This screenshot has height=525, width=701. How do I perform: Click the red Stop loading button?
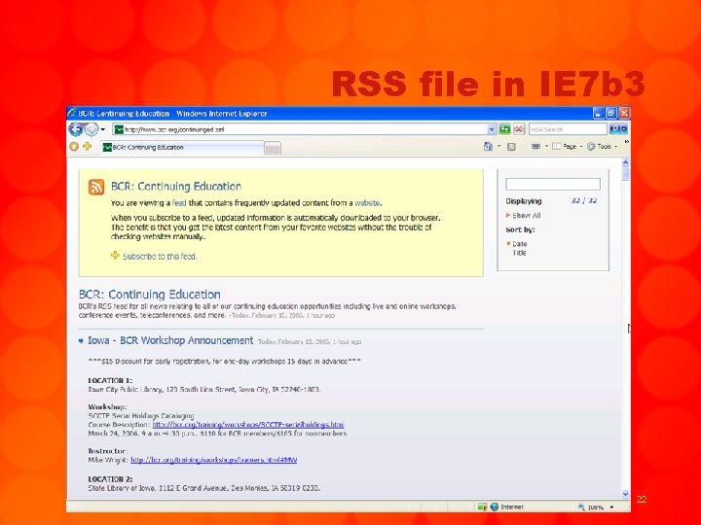(x=519, y=129)
